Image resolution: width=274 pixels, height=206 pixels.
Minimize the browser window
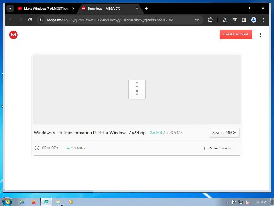click(238, 8)
